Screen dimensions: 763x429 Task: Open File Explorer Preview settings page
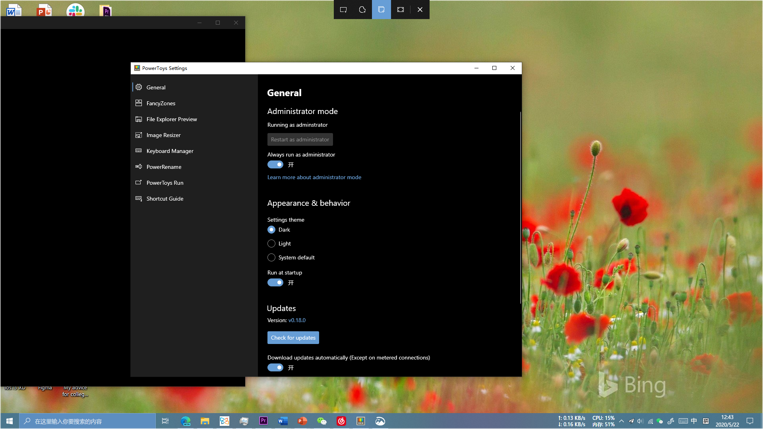[172, 119]
